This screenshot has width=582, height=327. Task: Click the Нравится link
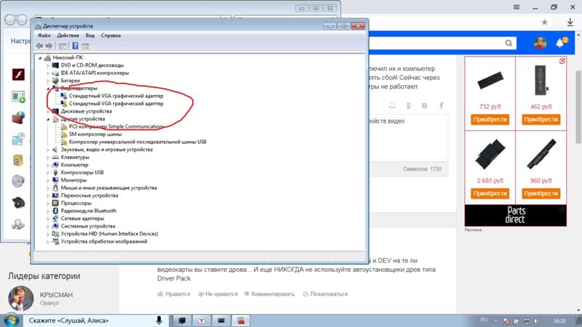(x=174, y=294)
